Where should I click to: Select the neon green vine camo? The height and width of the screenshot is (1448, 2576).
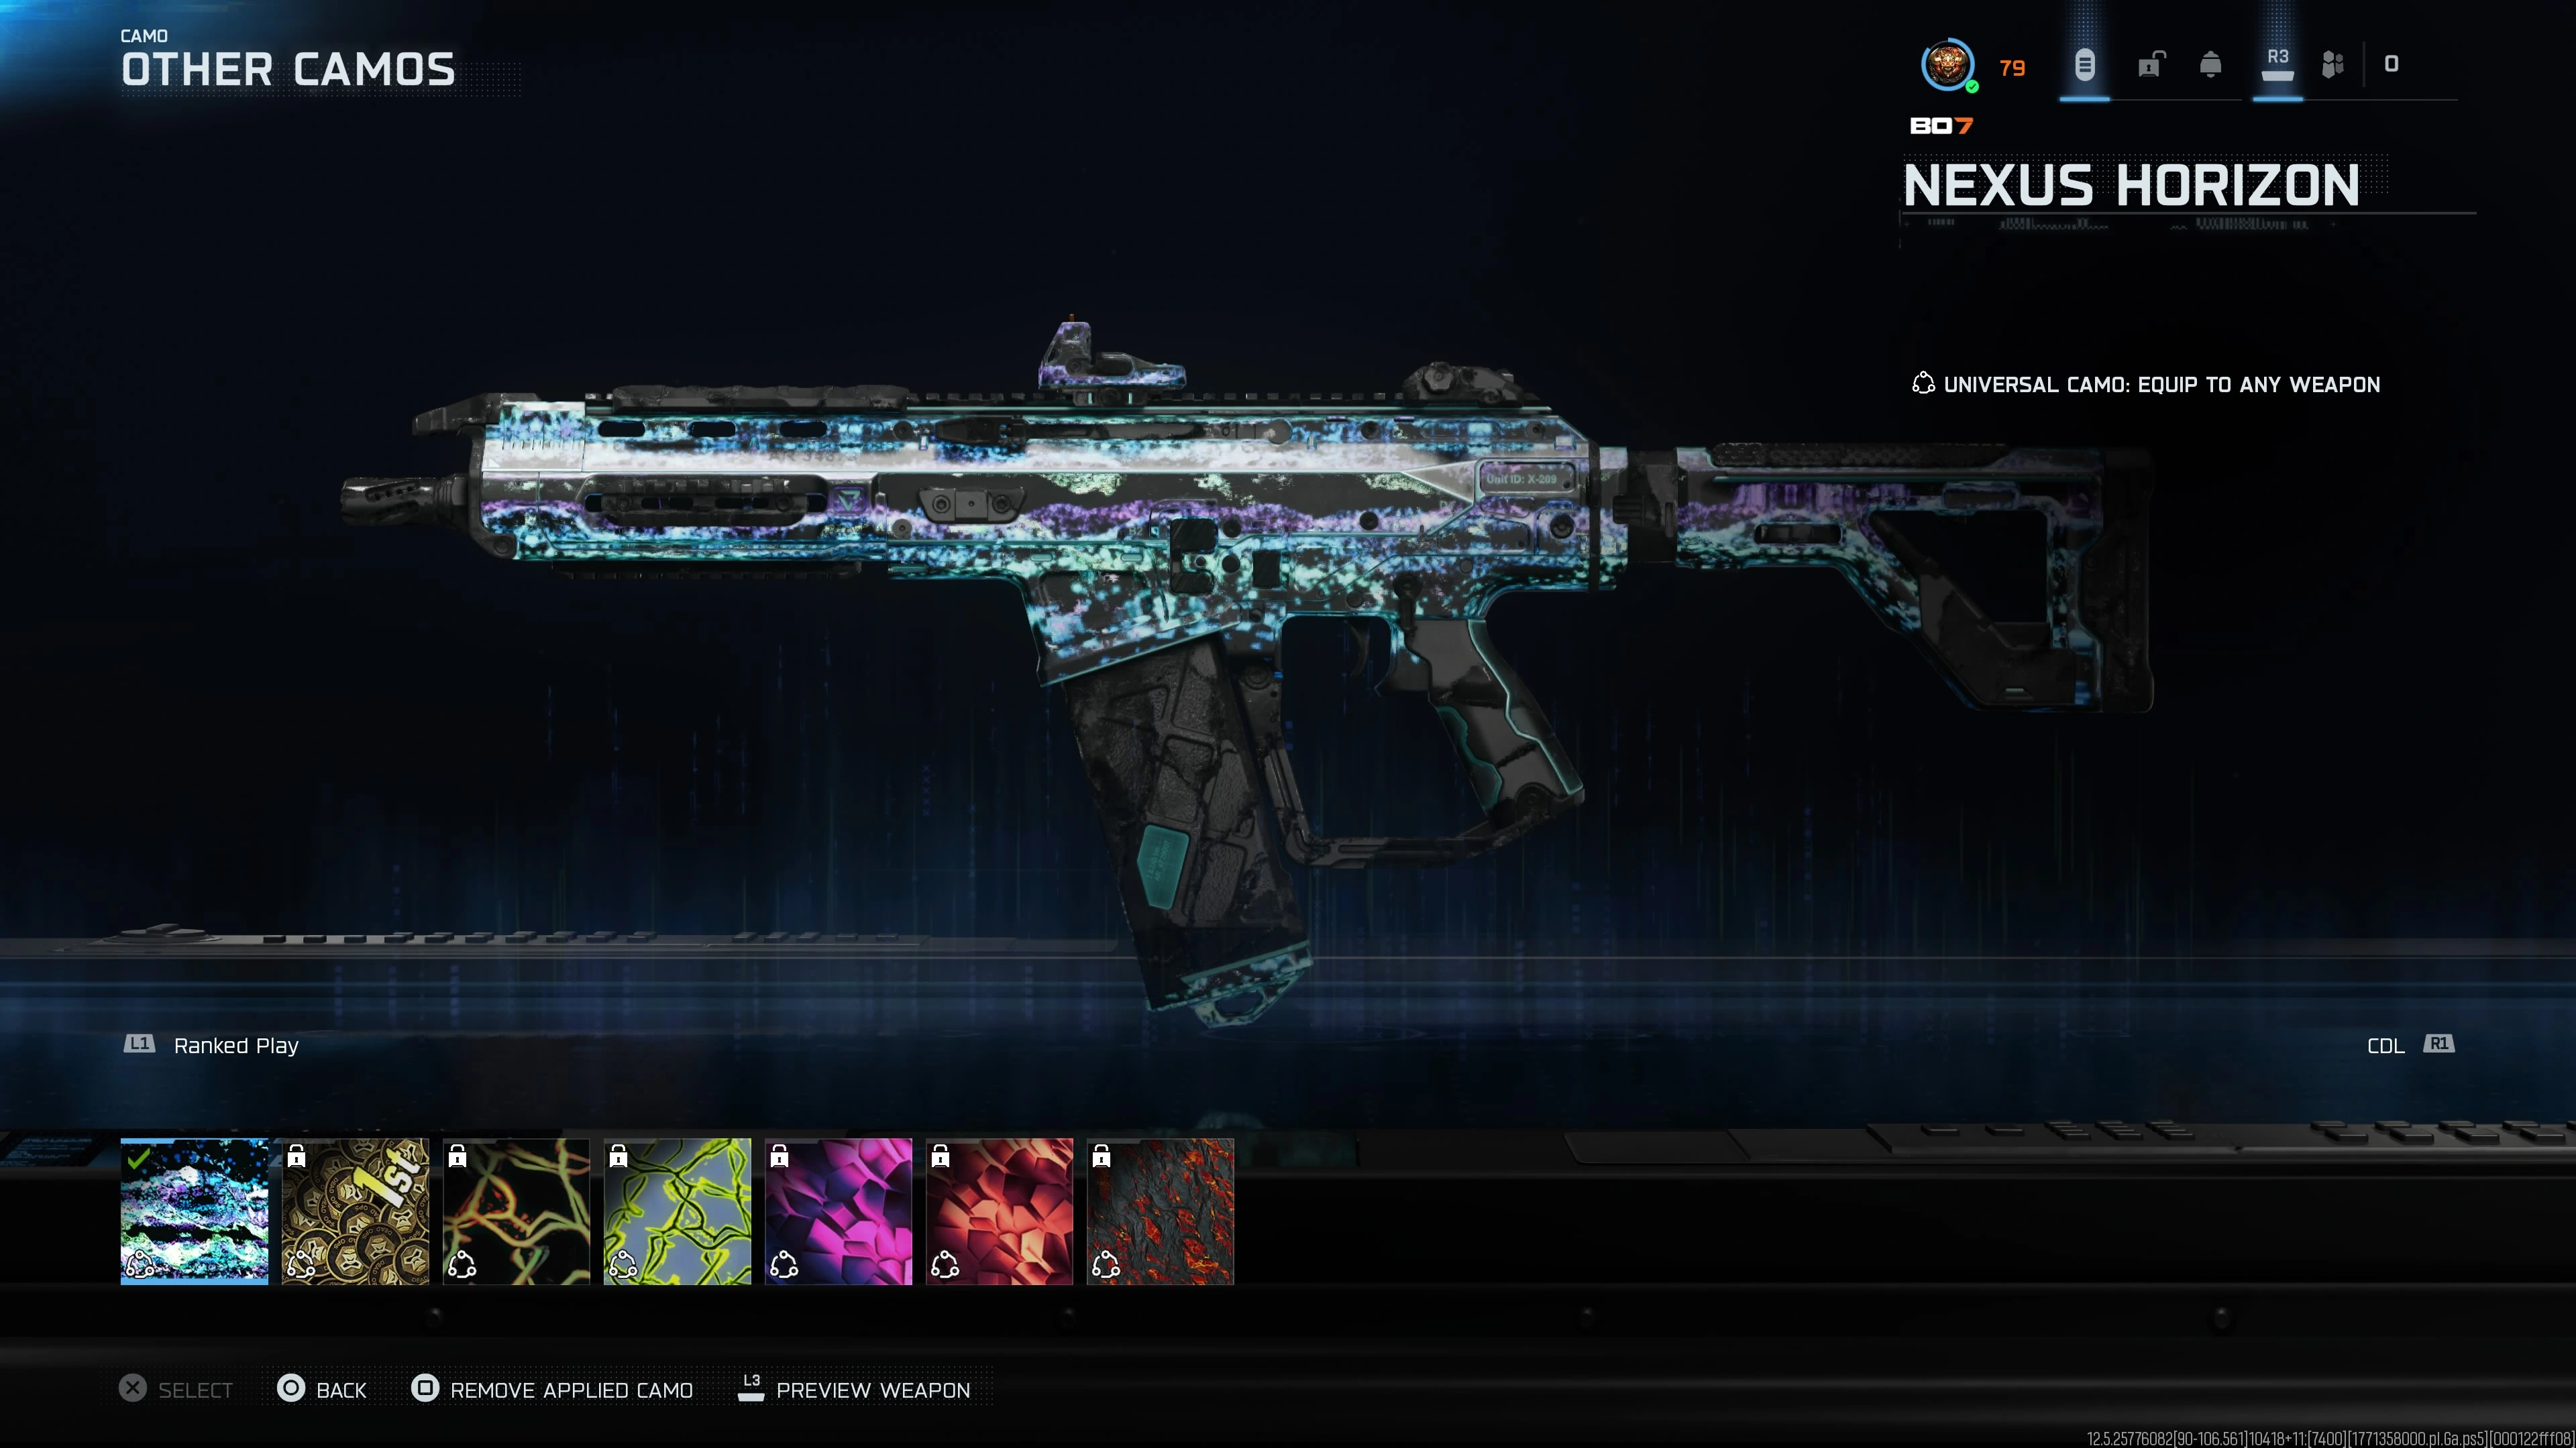tap(678, 1211)
